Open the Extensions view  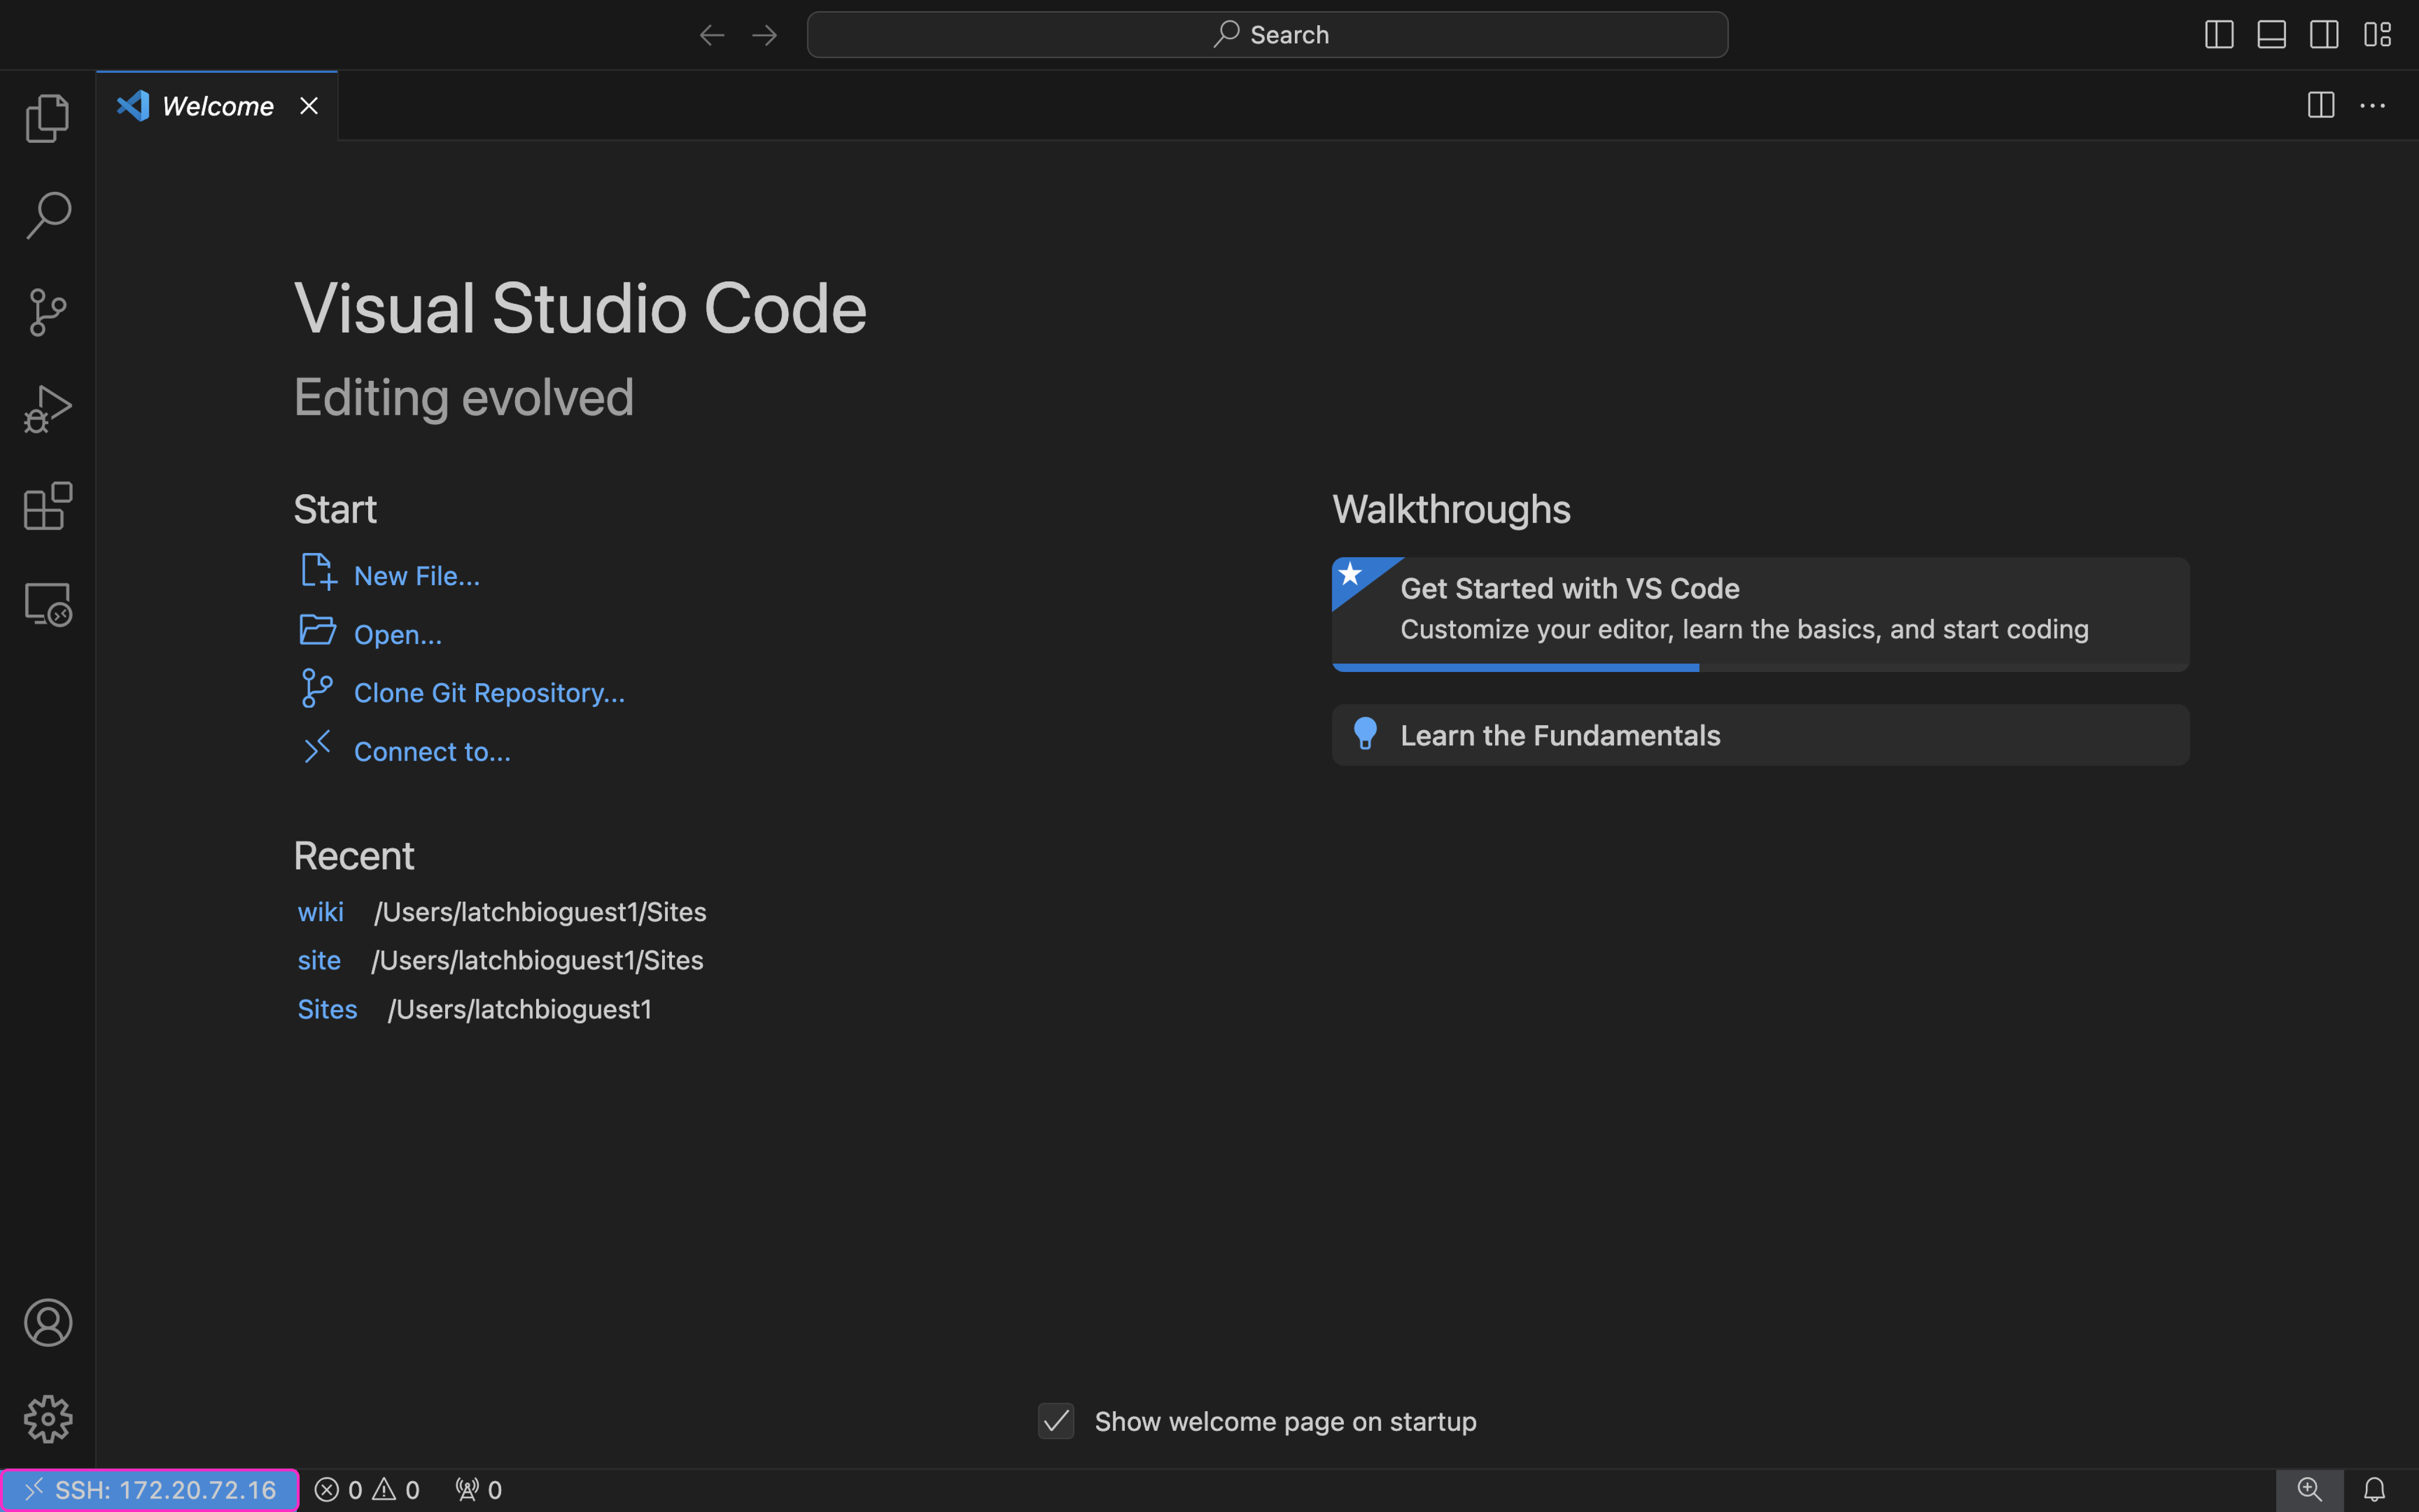(48, 506)
